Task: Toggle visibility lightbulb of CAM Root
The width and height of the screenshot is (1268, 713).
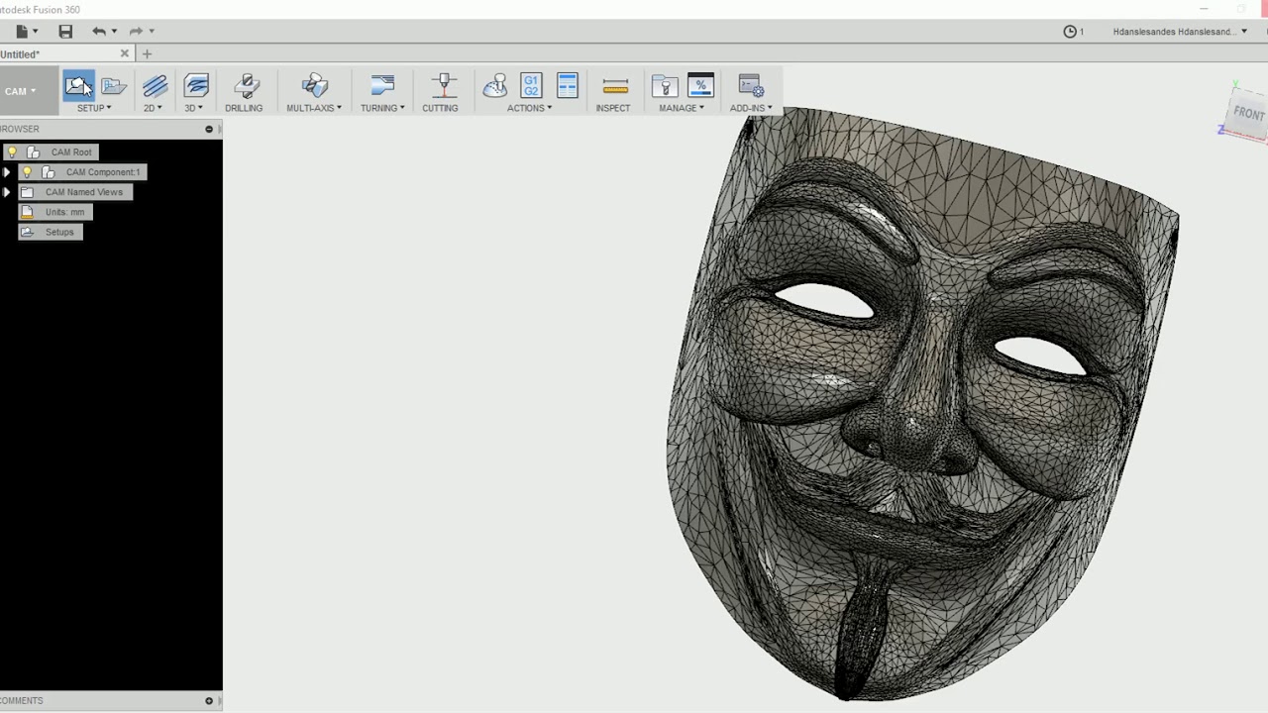Action: pyautogui.click(x=12, y=153)
